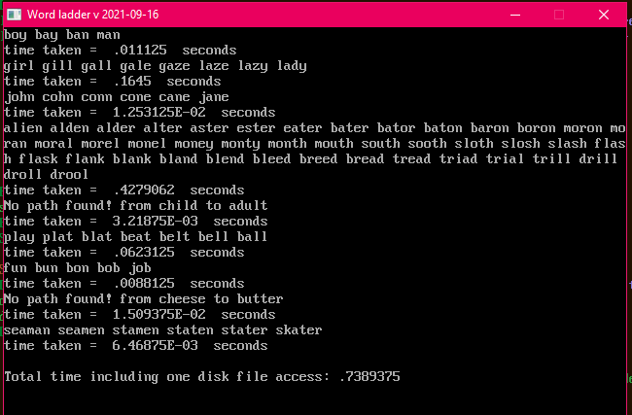Screen dimensions: 632x415
Task: Click the word 'ball' ending the play ladder
Action: click(253, 237)
